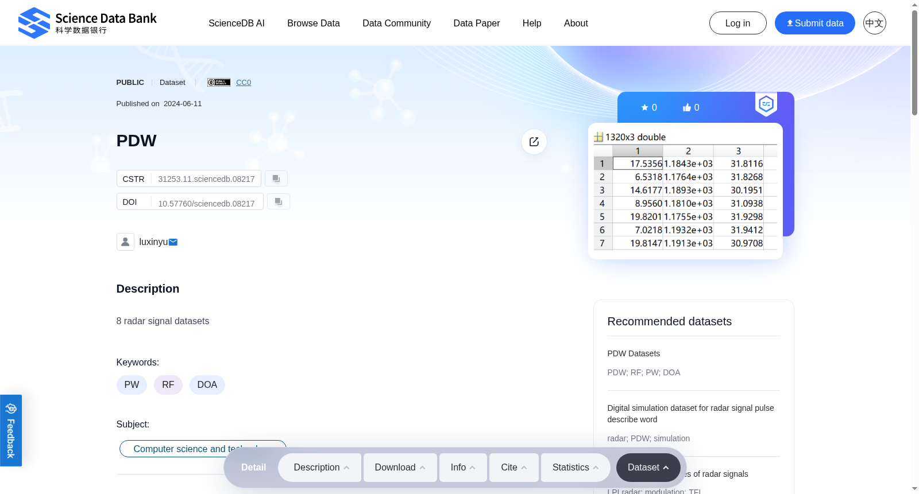Screen dimensions: 919x494
Task: Jump to Info section
Action: coord(463,468)
